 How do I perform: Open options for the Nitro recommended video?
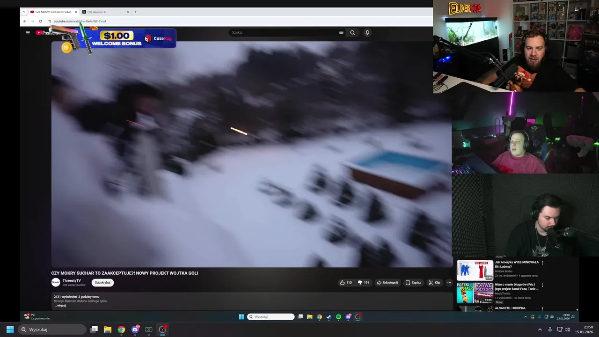coord(543,285)
